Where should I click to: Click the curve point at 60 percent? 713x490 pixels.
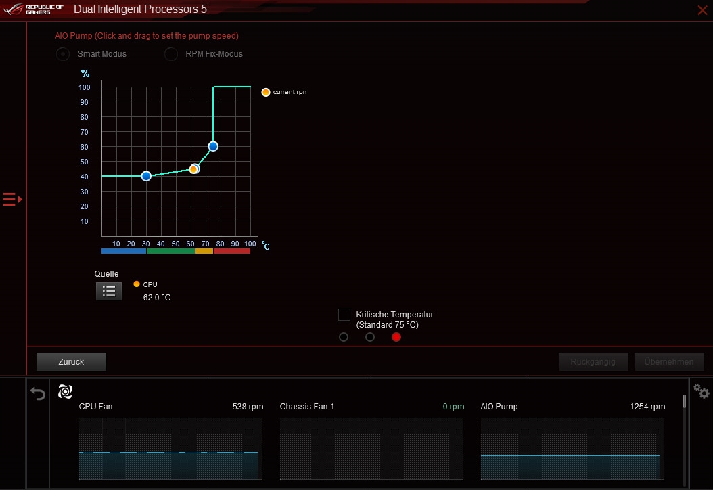[213, 146]
